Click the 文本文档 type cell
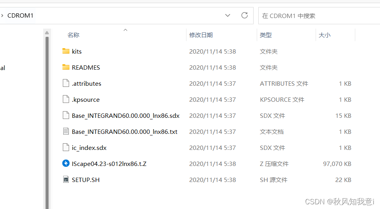This screenshot has height=209, width=380. coord(272,132)
